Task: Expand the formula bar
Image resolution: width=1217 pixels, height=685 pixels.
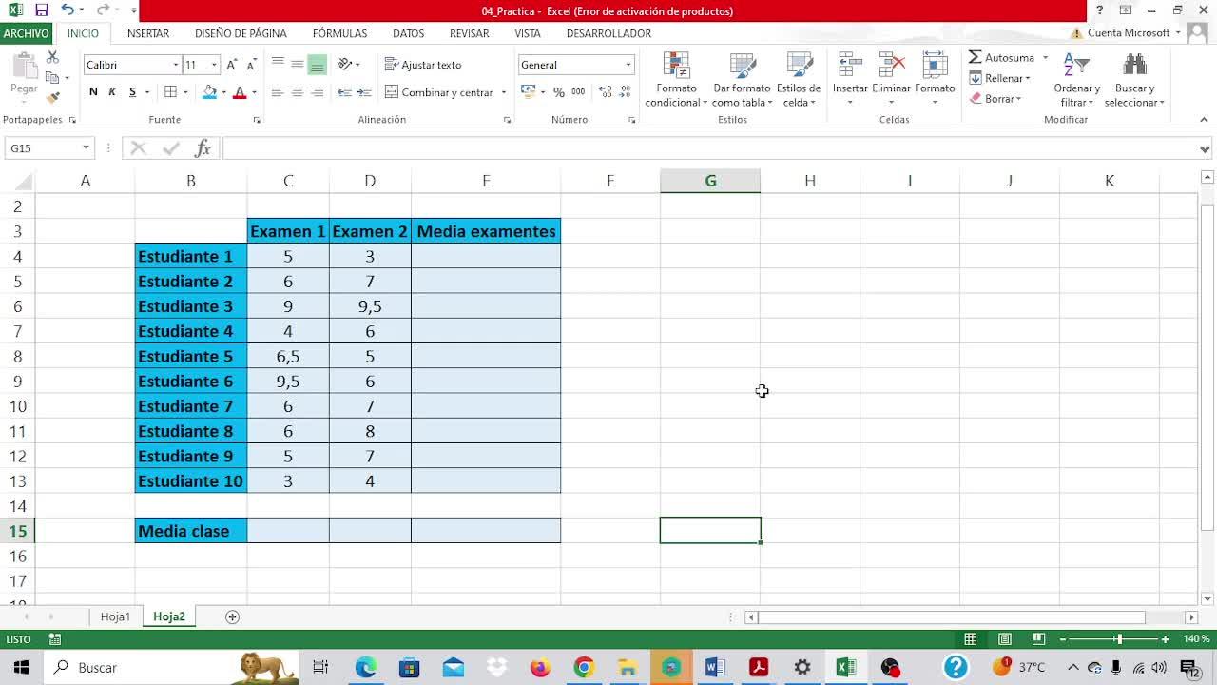Action: click(1205, 148)
